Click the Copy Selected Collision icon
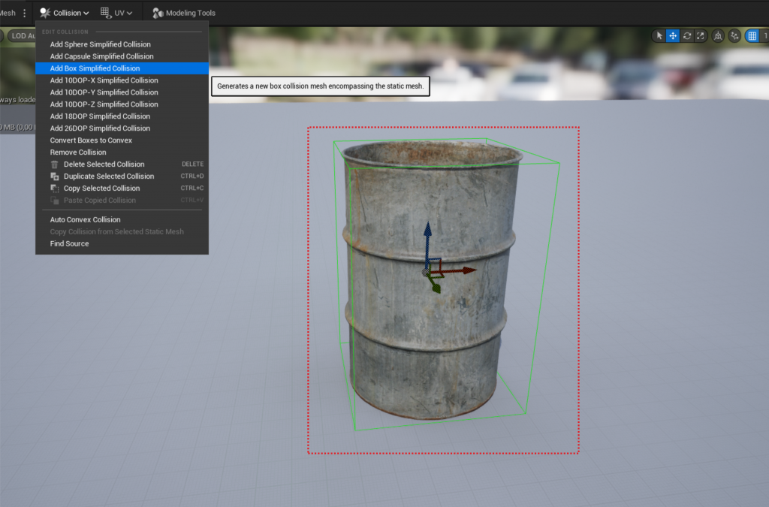This screenshot has height=507, width=769. pos(54,189)
